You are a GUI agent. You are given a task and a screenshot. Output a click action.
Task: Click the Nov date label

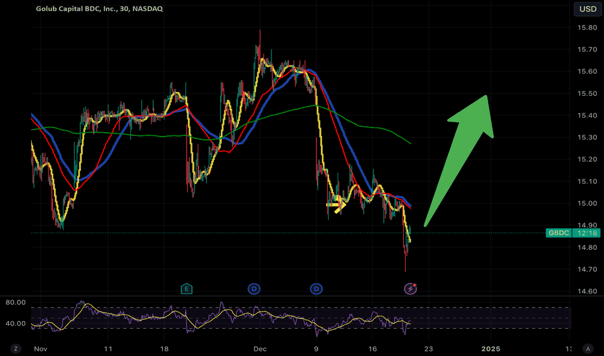(40, 349)
